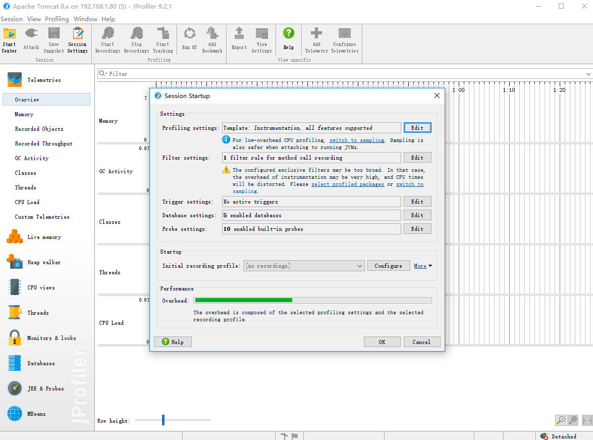
Task: Select Custom Telemetries view
Action: tap(42, 217)
